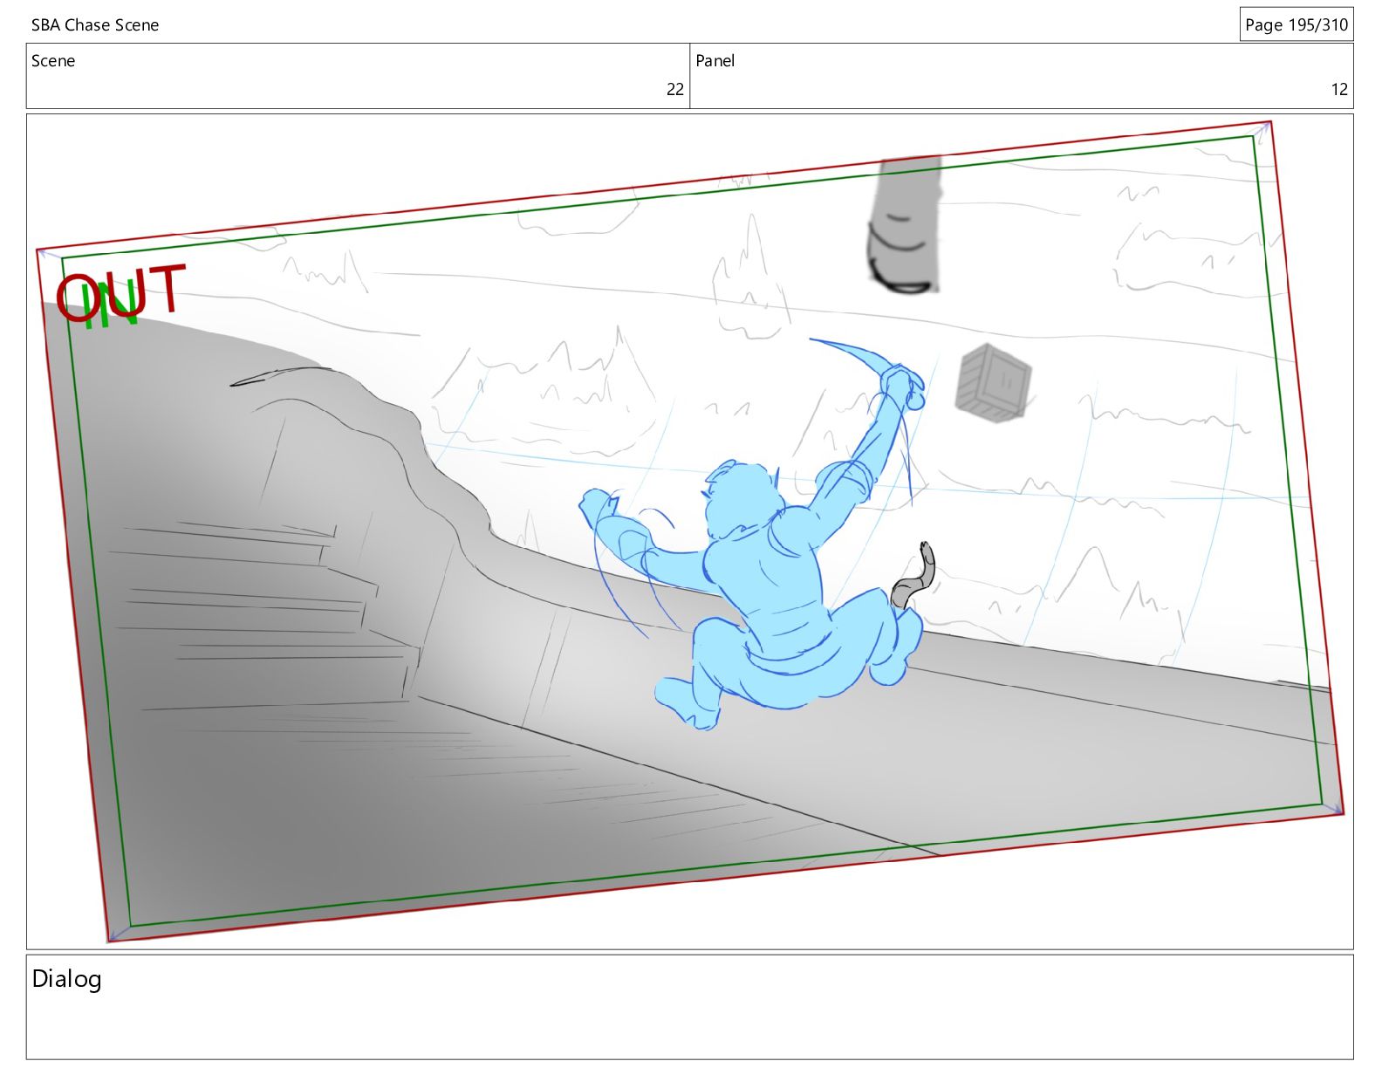This screenshot has height=1068, width=1382.
Task: Click the 'Page 195/310' page indicator
Action: point(1296,24)
